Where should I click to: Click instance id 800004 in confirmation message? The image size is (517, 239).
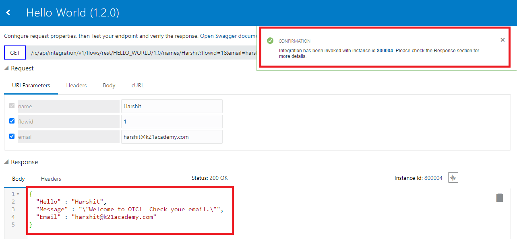tap(385, 51)
